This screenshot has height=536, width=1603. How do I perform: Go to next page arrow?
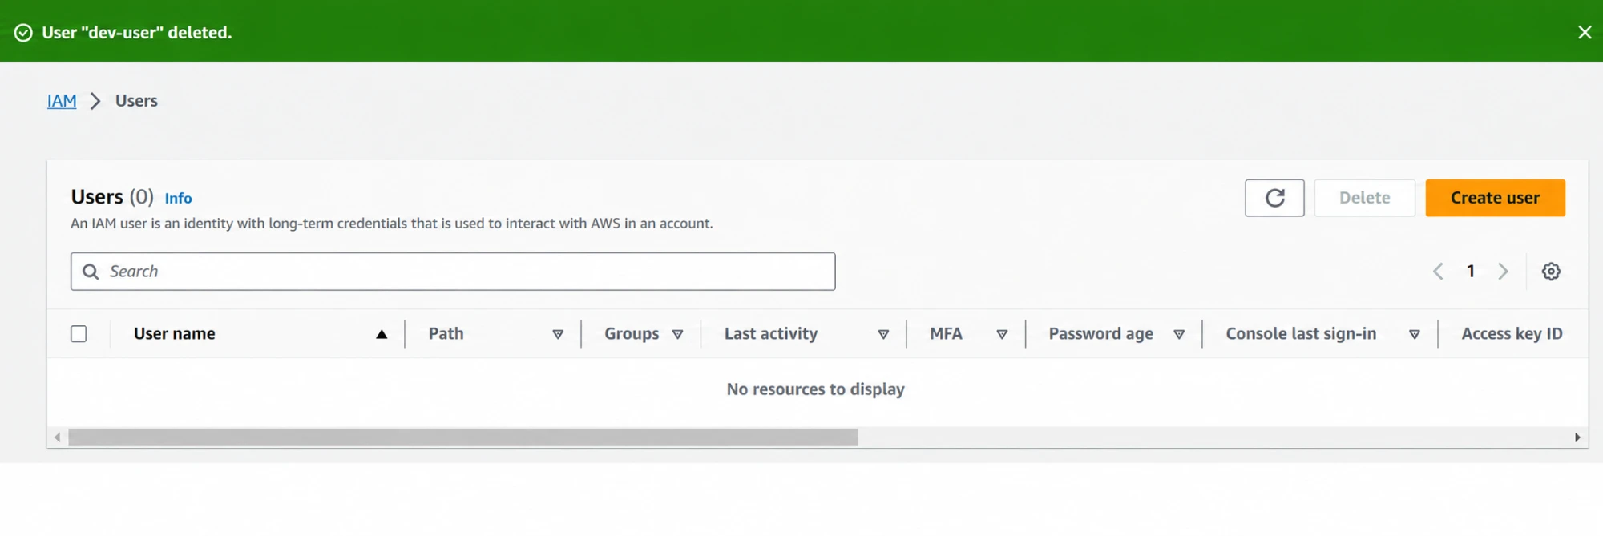point(1503,272)
